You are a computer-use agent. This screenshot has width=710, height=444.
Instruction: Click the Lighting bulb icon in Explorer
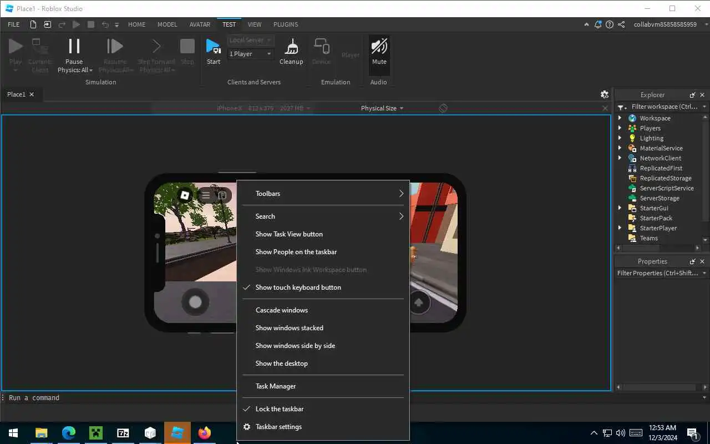[x=632, y=138]
